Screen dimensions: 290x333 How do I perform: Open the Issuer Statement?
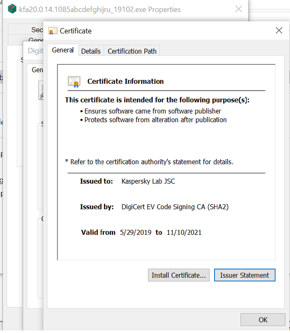pyautogui.click(x=245, y=275)
